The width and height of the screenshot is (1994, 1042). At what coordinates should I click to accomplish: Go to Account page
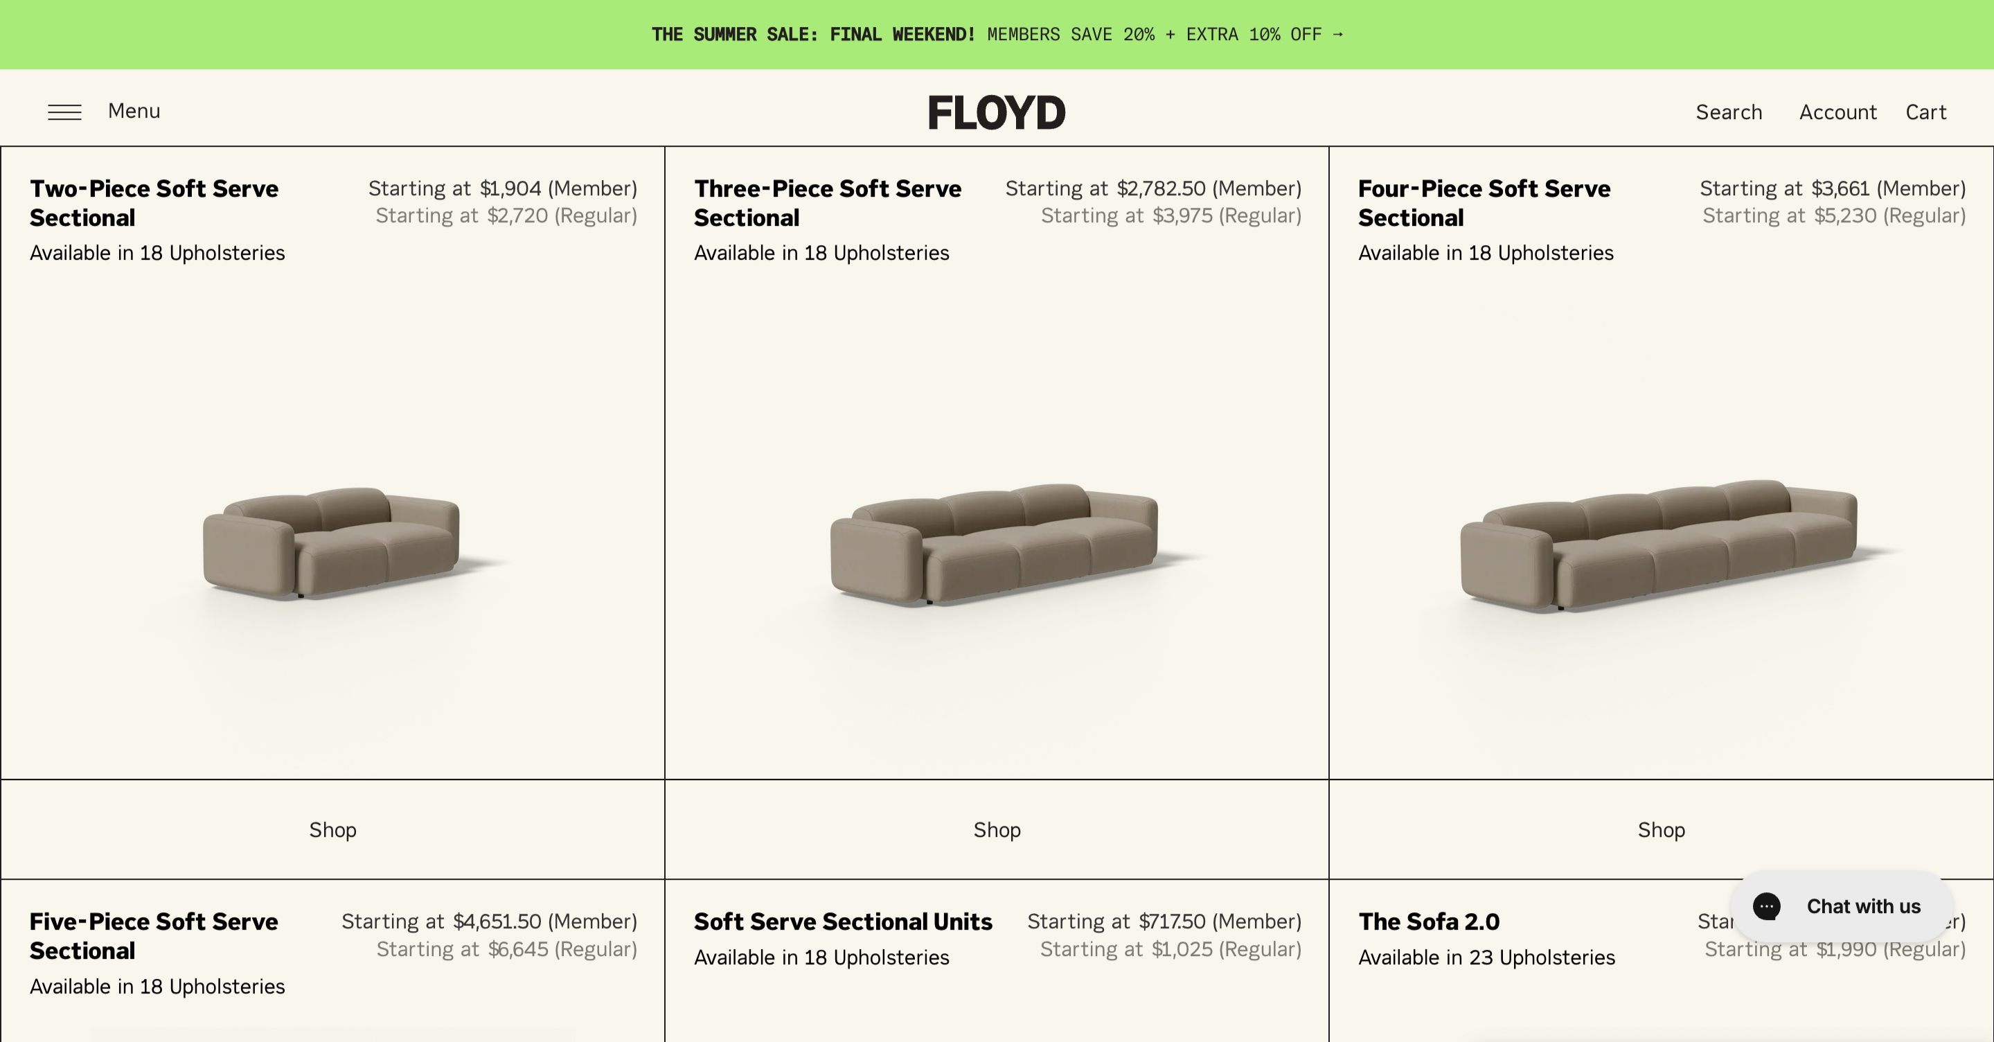(1837, 112)
